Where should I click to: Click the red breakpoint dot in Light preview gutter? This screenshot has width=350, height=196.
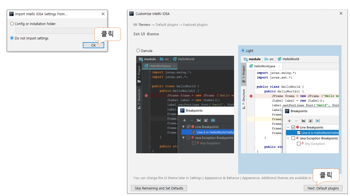[251, 96]
